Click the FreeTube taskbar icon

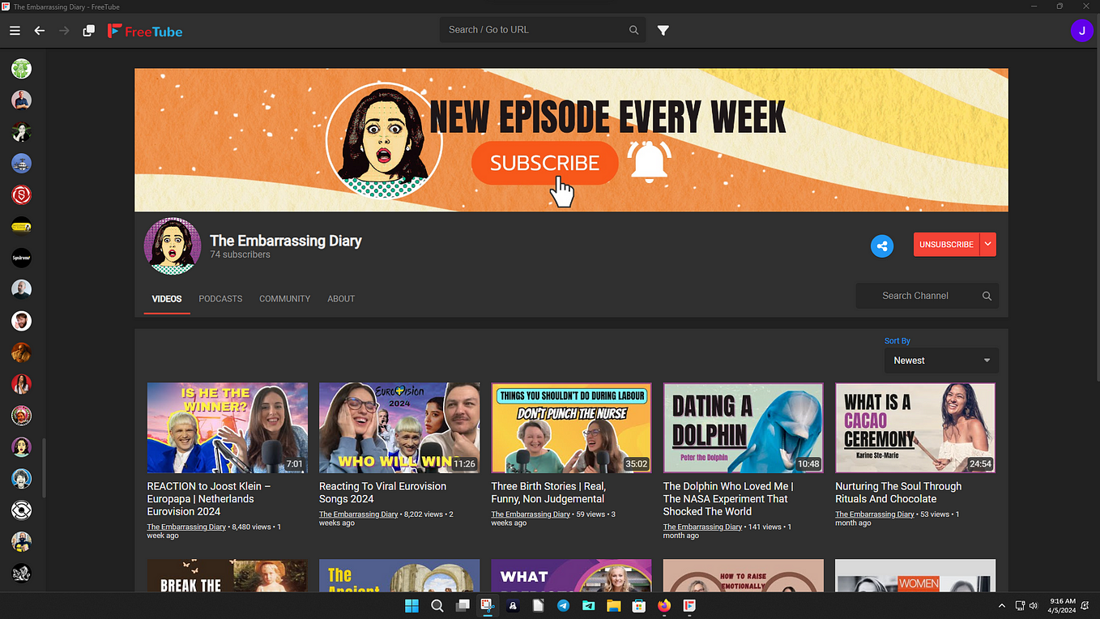[x=689, y=605]
